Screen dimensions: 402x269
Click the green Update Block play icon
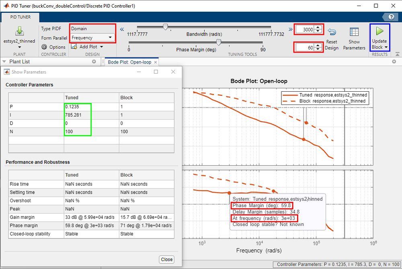379,31
